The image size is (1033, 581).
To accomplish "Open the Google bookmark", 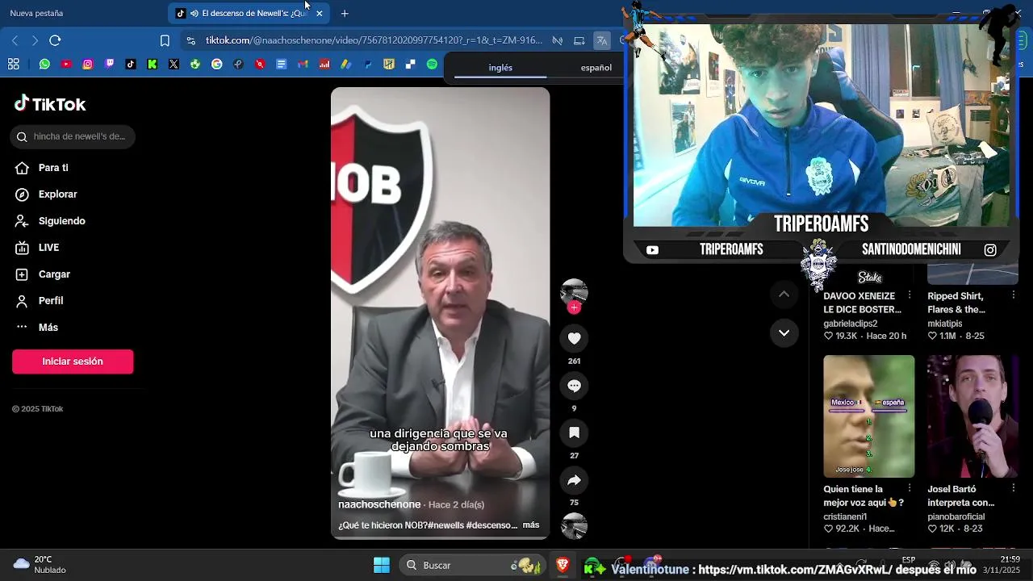I will point(217,64).
